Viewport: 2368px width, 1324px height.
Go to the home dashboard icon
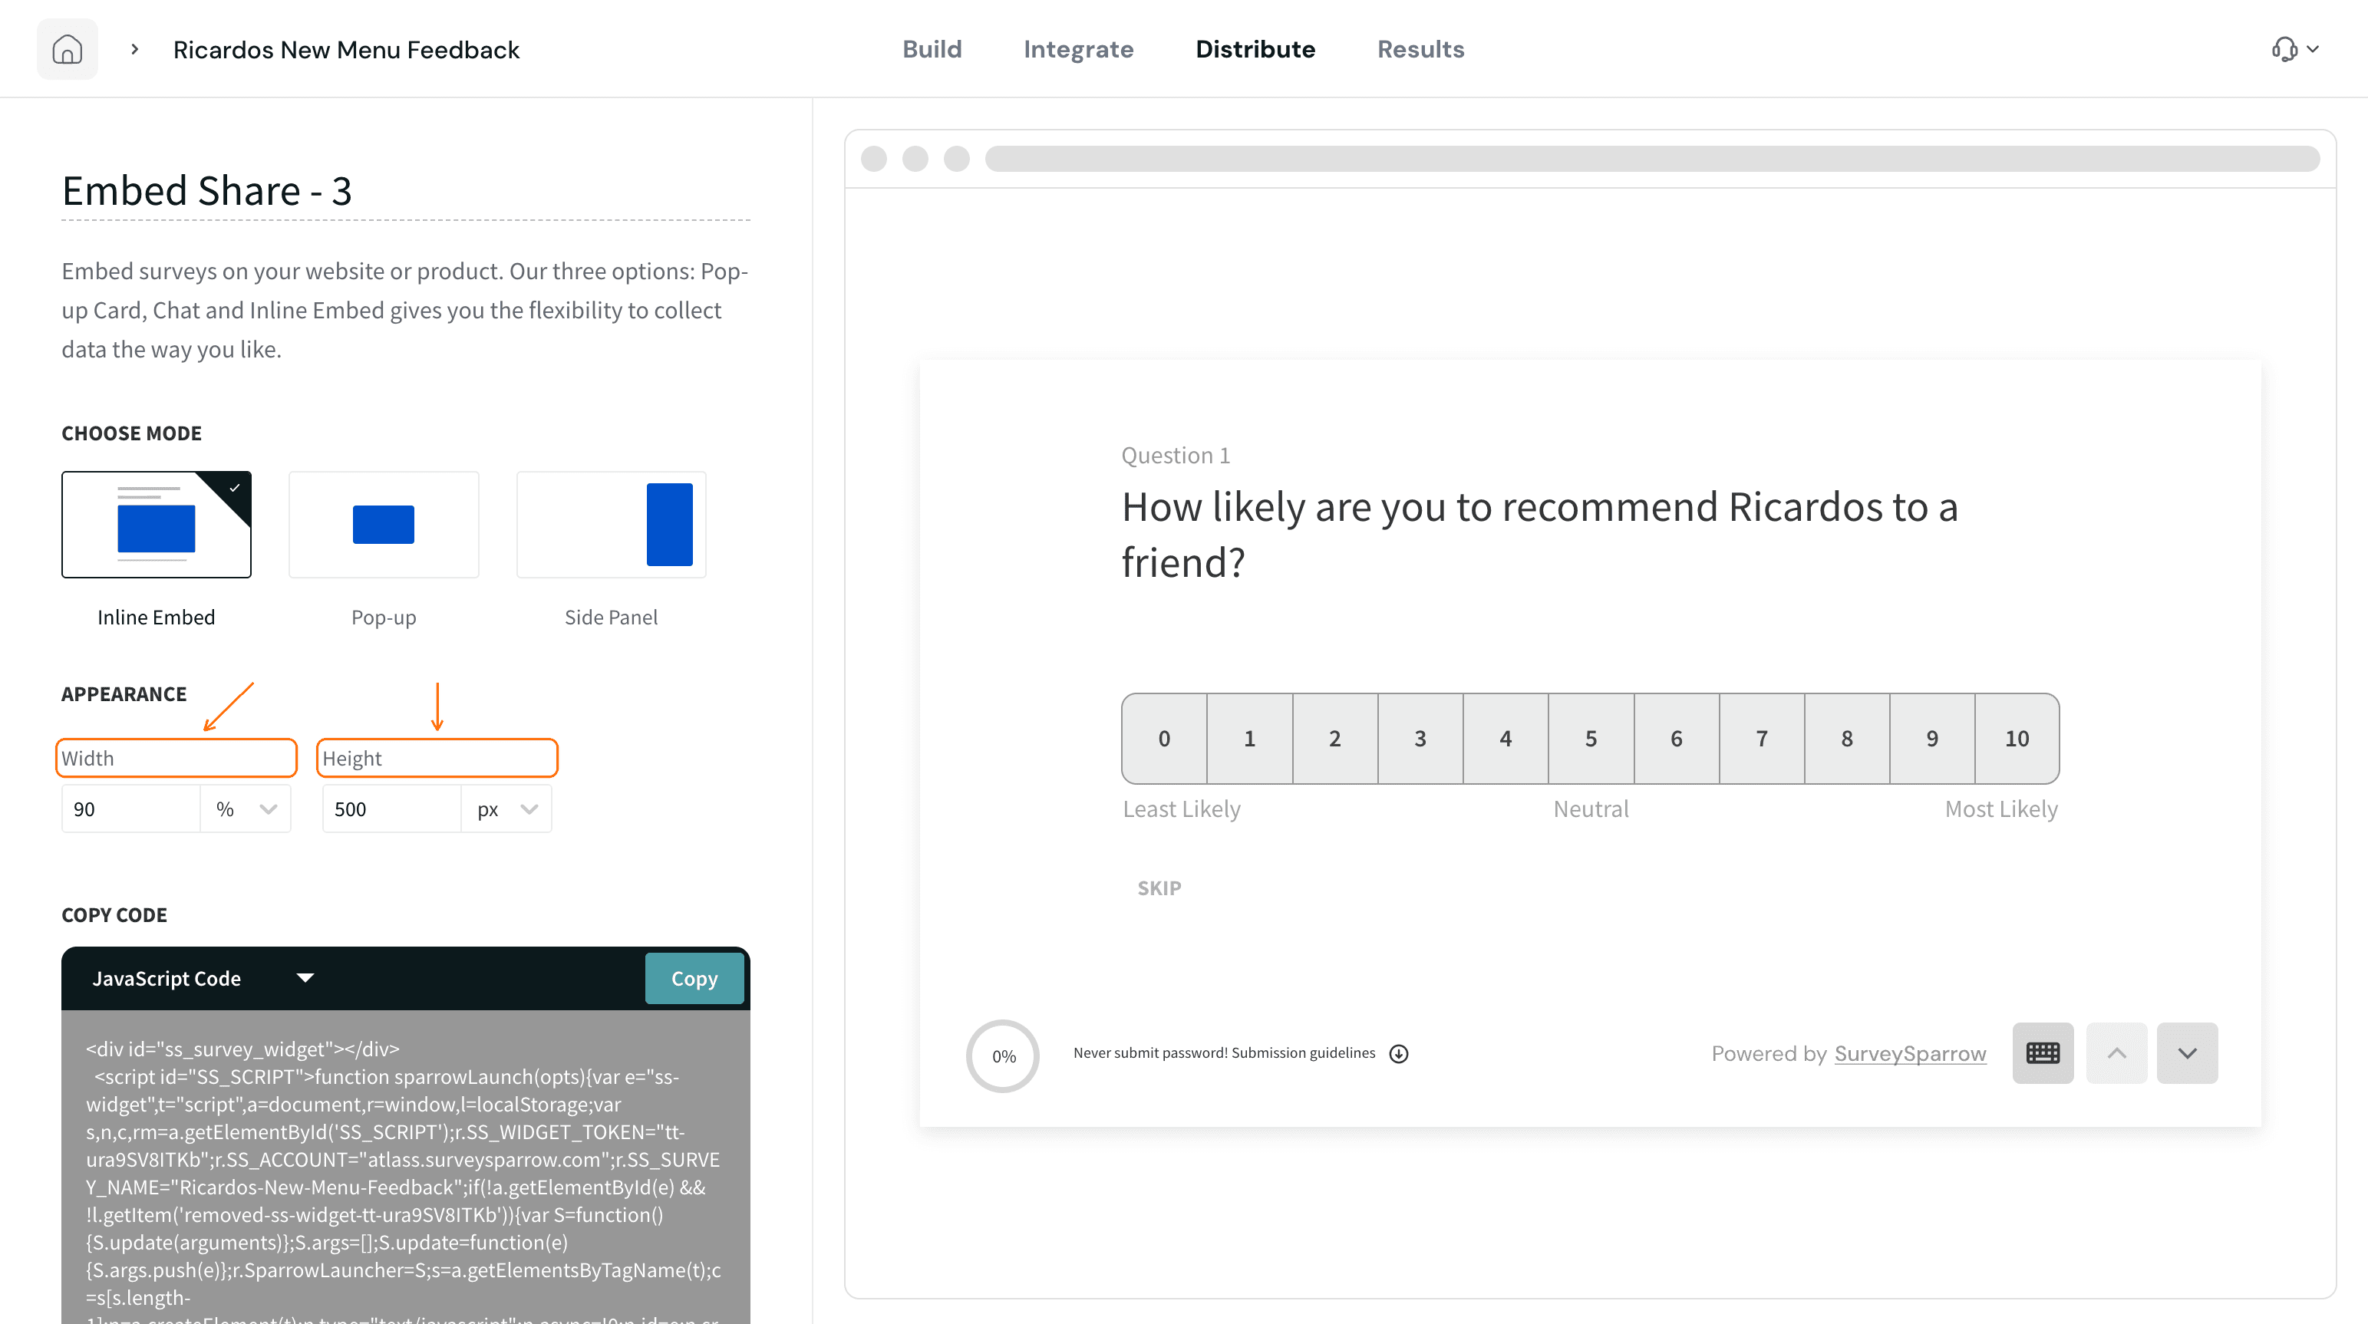(67, 50)
